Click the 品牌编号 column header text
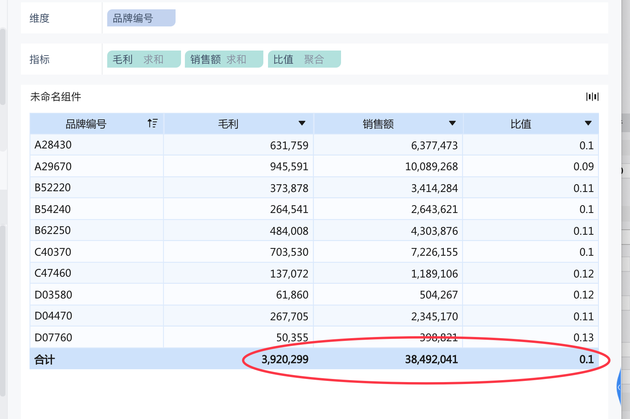Viewport: 630px width, 419px height. [86, 124]
